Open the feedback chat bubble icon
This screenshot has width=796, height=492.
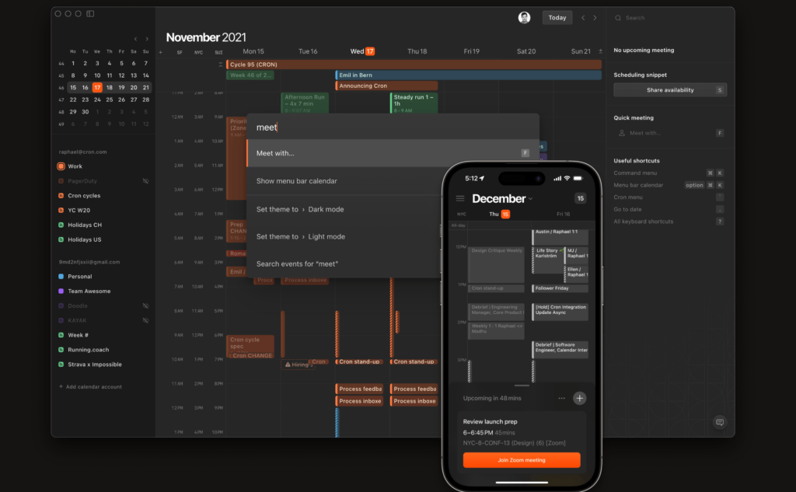[719, 423]
